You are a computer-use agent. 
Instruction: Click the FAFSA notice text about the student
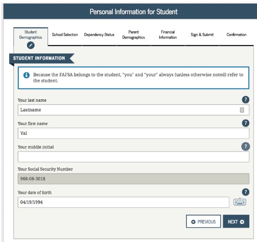(138, 78)
